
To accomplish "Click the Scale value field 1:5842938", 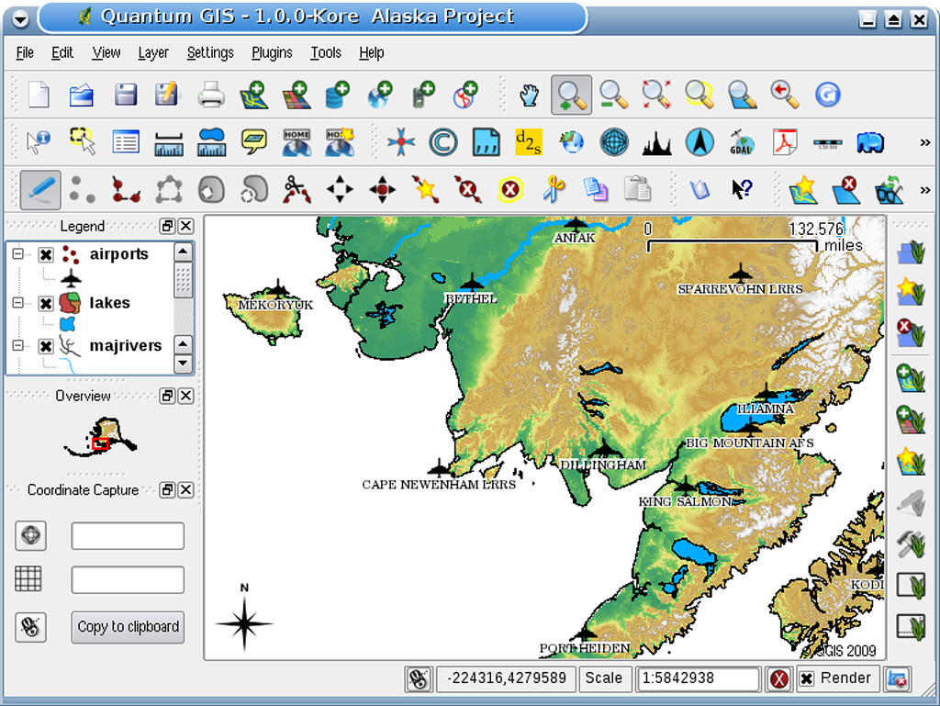I will 699,678.
